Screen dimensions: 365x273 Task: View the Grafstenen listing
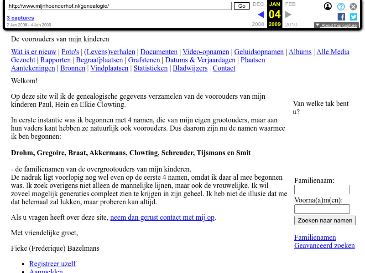tap(144, 60)
